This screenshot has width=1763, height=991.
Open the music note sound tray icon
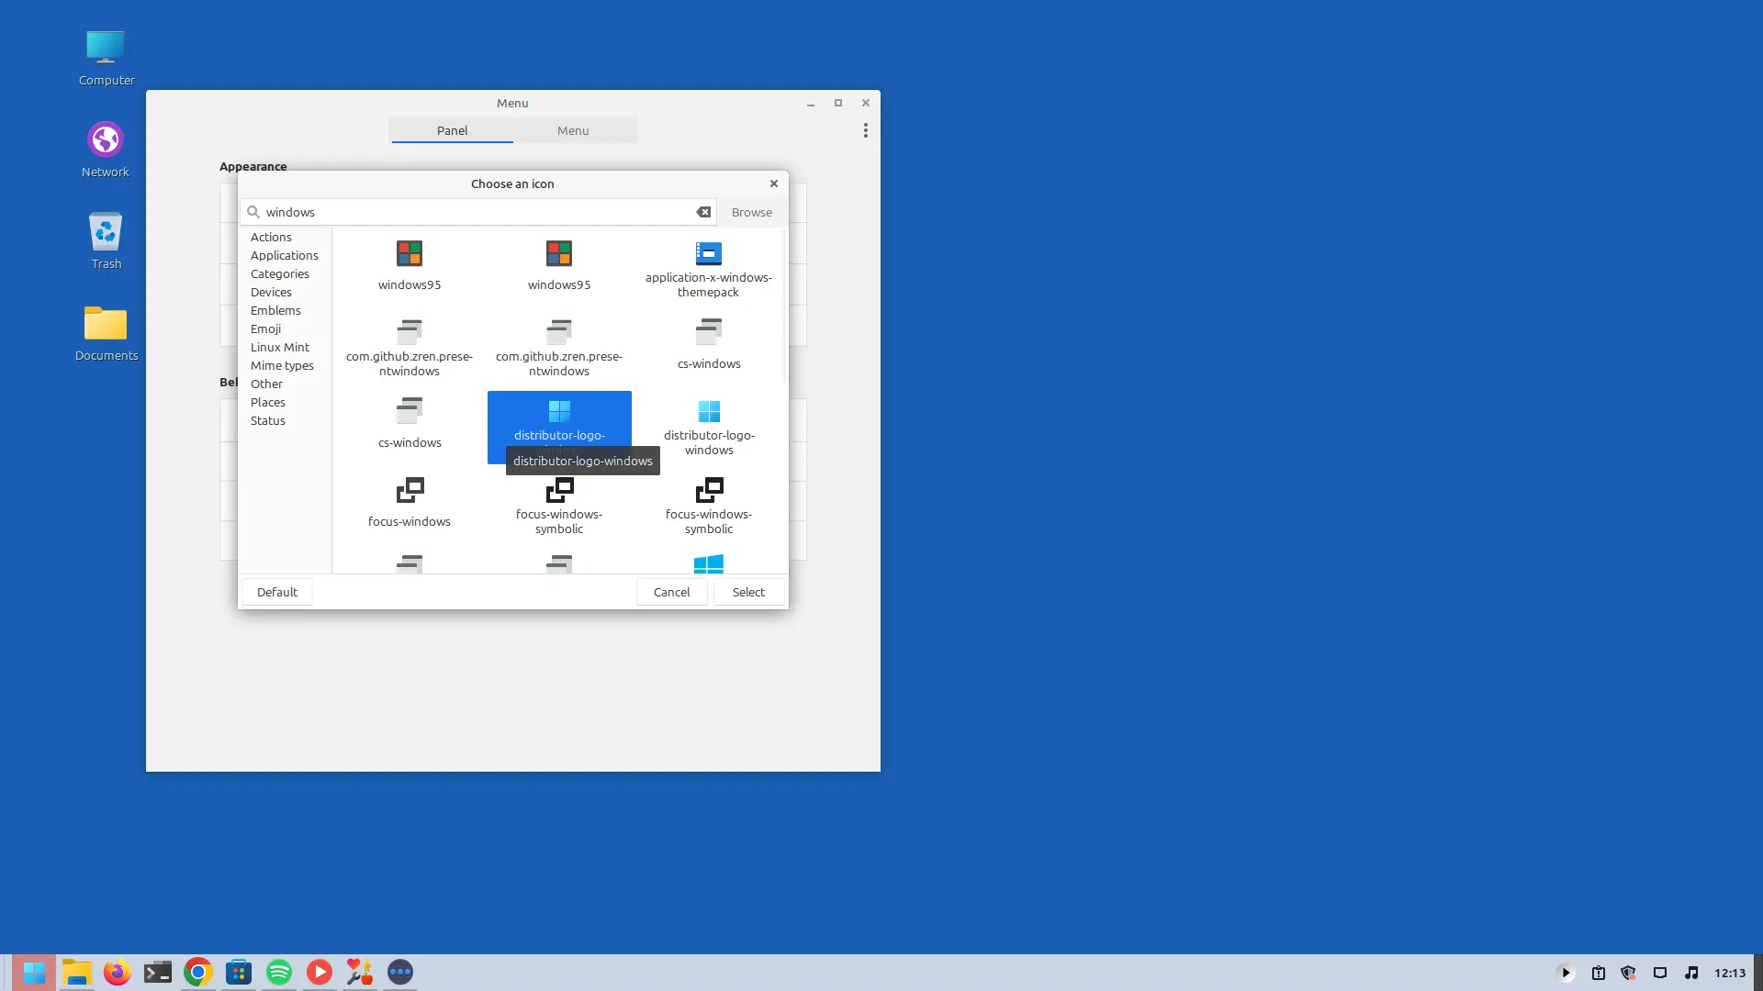pyautogui.click(x=1691, y=974)
